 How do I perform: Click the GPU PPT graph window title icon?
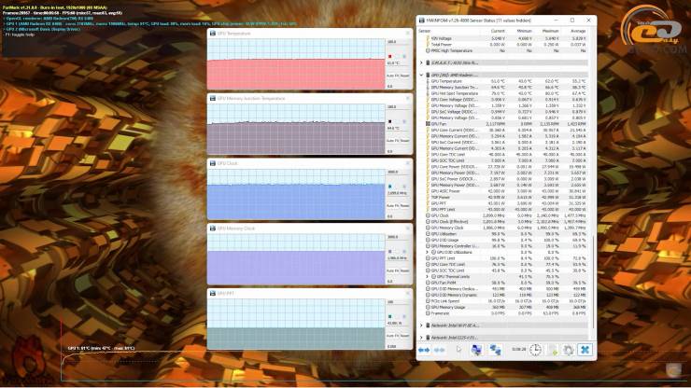click(x=213, y=293)
